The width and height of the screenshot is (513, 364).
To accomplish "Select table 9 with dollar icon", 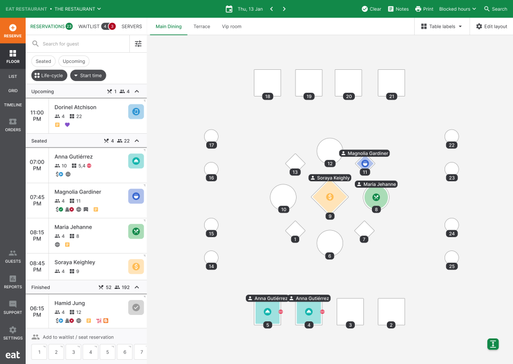I will [x=330, y=197].
